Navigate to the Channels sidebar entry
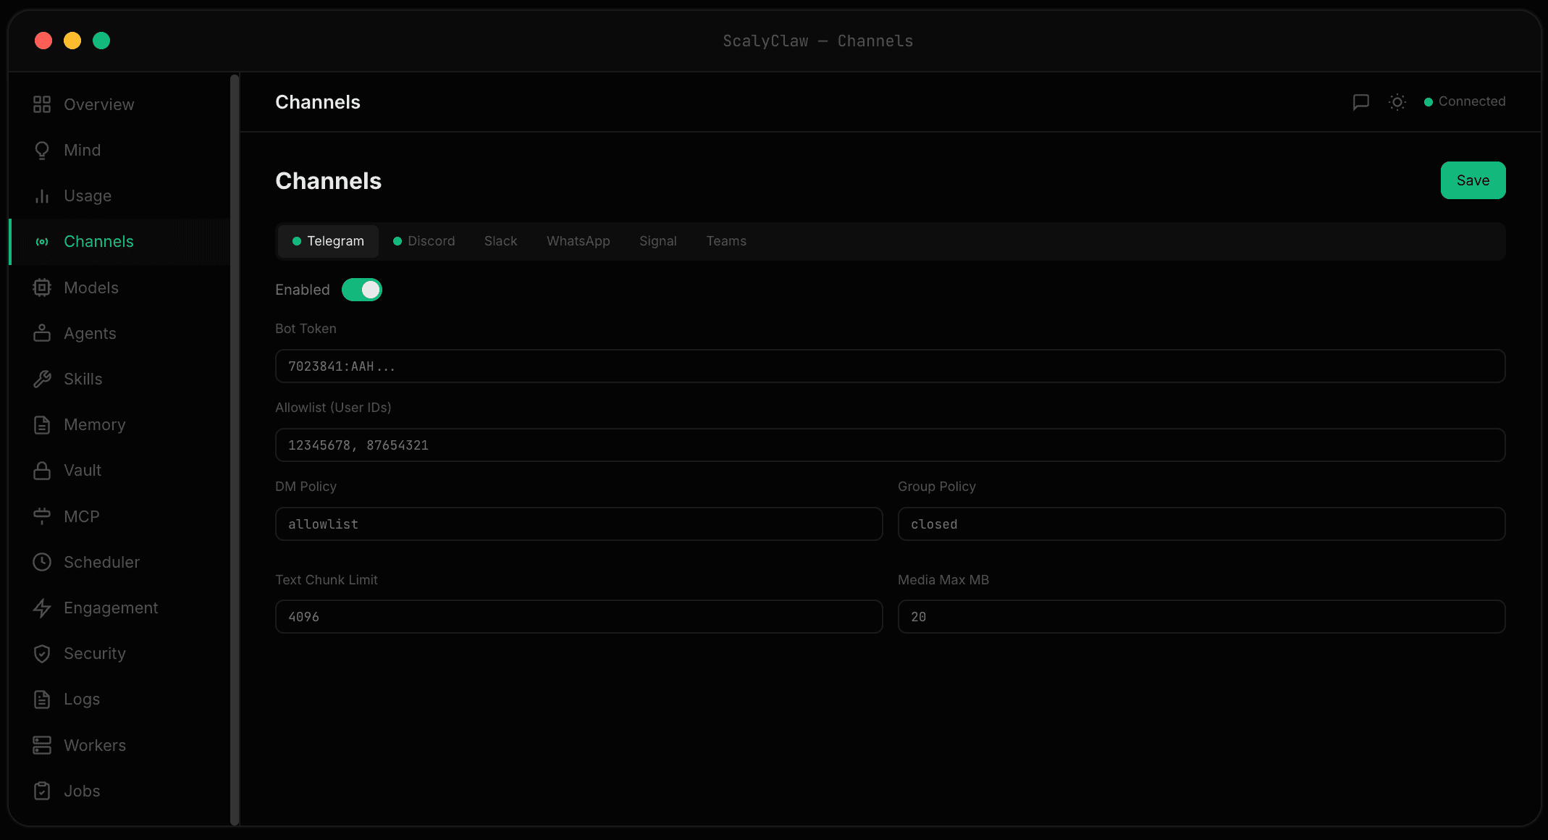1548x840 pixels. (98, 240)
